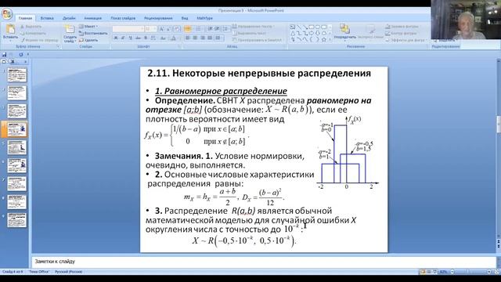Switch to normal view icon in status bar
501x282 pixels.
[423, 272]
